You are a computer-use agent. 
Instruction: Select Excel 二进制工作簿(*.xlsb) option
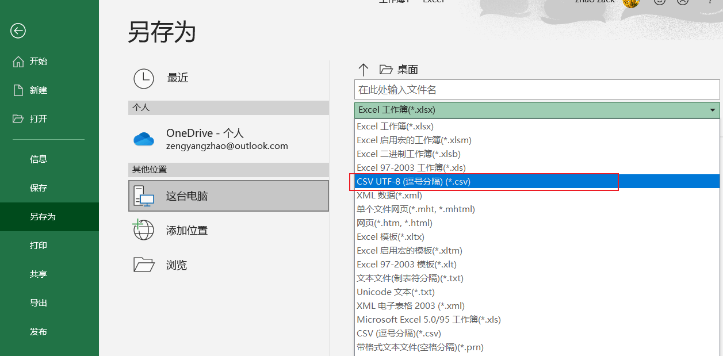click(537, 154)
